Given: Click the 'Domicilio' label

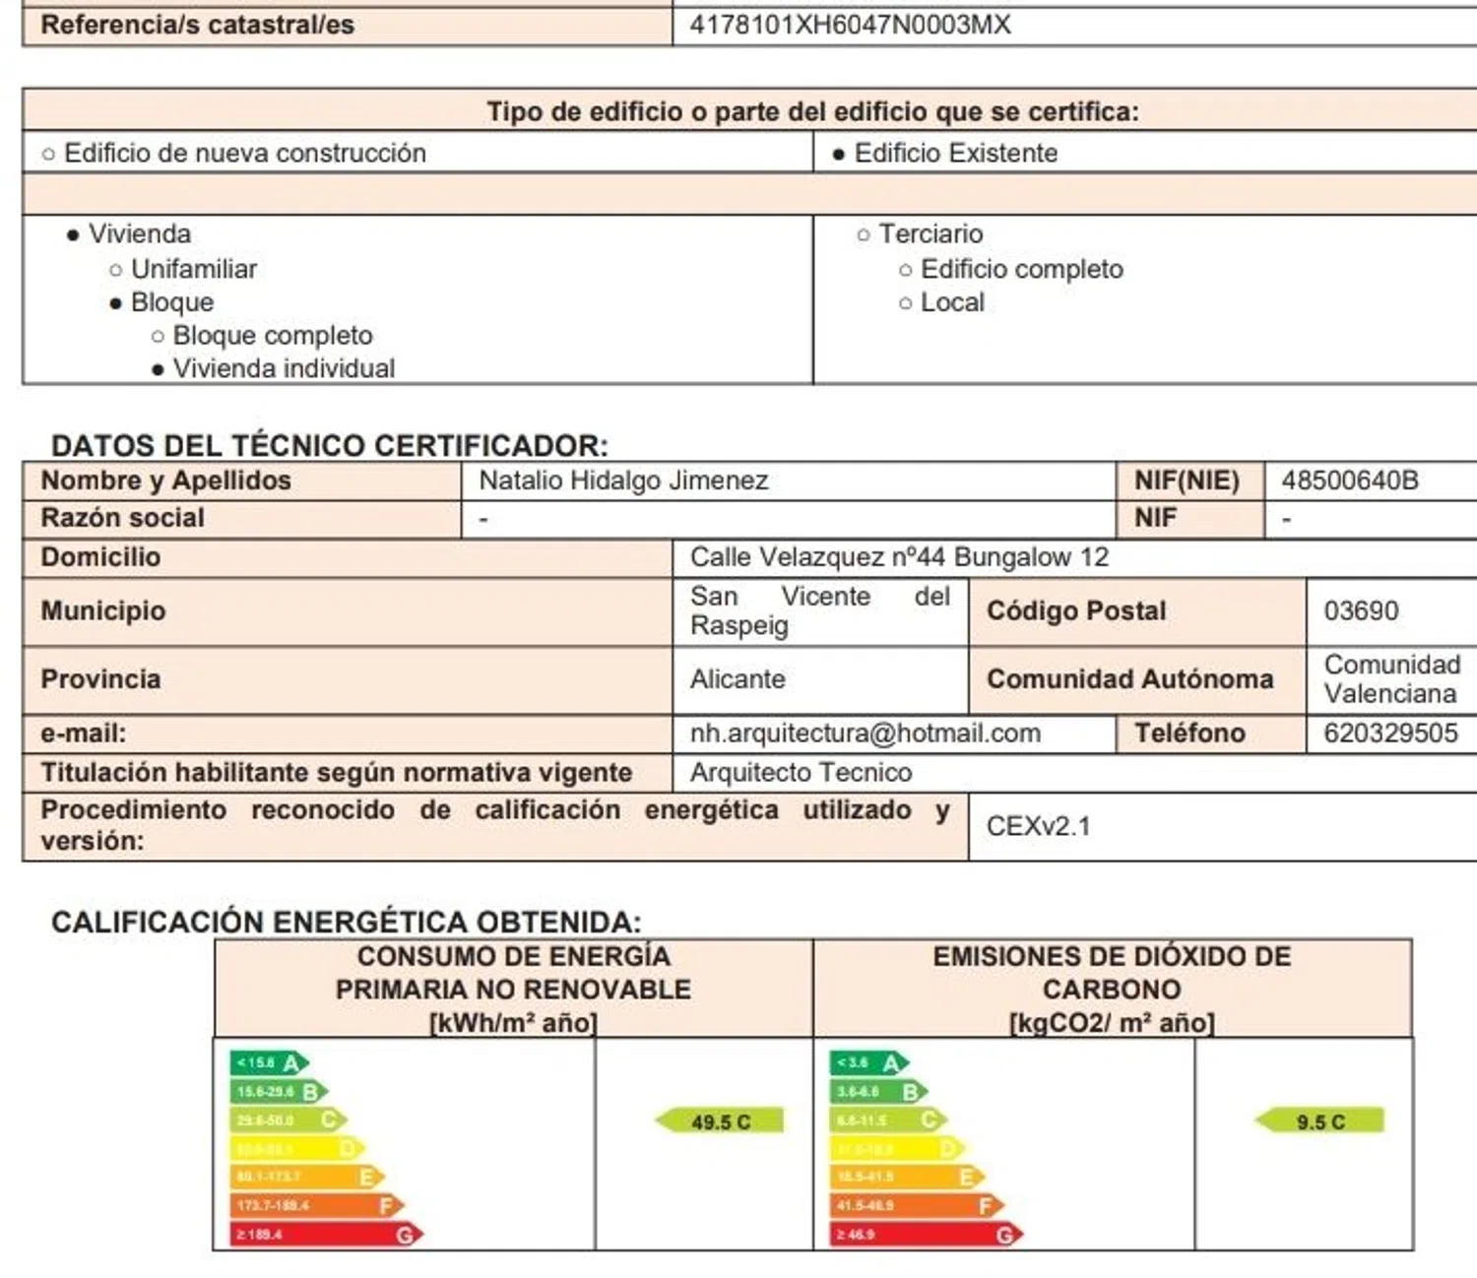Looking at the screenshot, I should [100, 557].
